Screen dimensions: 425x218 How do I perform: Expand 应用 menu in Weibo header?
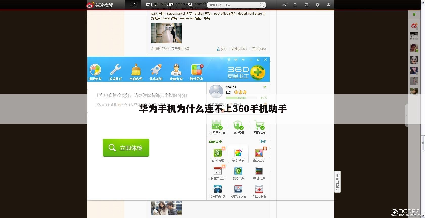click(151, 5)
